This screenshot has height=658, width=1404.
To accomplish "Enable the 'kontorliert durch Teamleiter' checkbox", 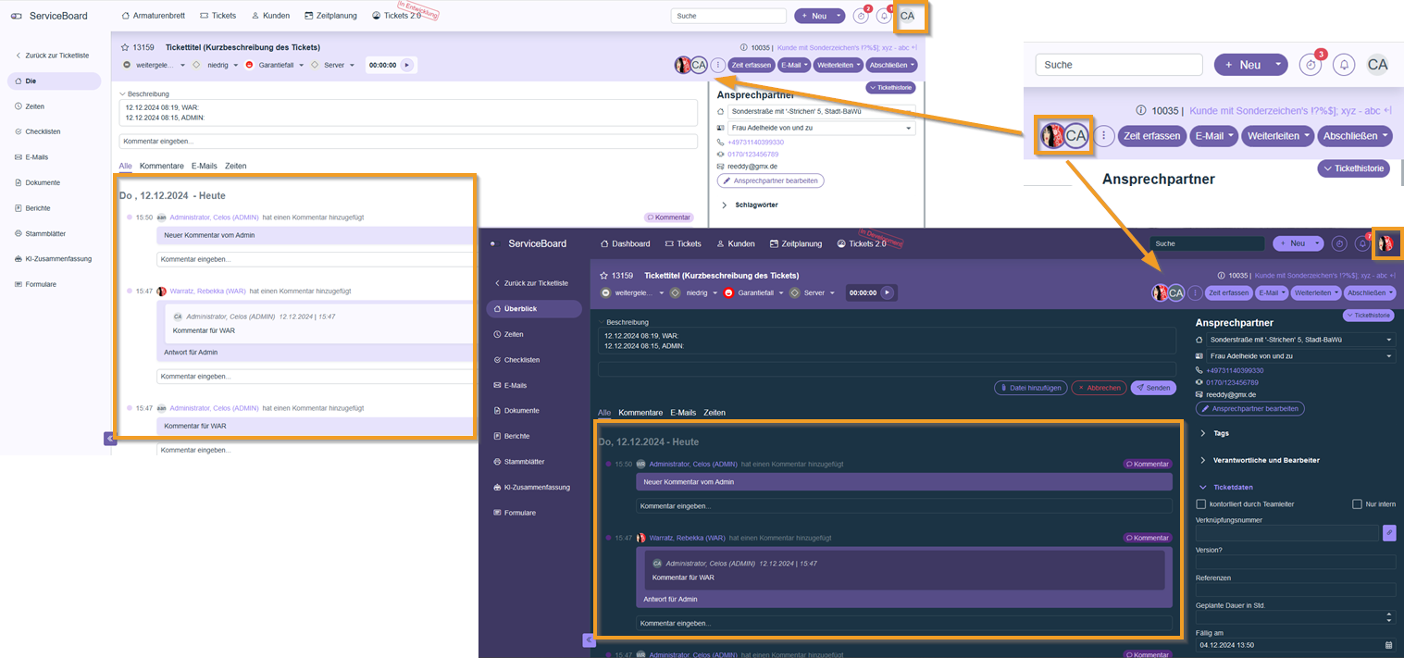I will click(1201, 504).
